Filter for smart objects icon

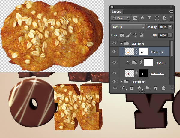(x=164, y=18)
